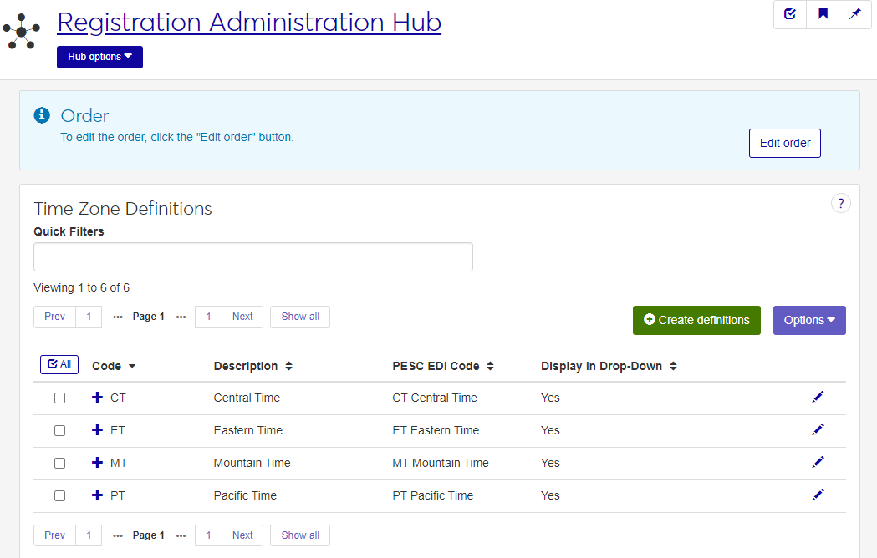
Task: Click the pin icon at top right
Action: click(855, 14)
